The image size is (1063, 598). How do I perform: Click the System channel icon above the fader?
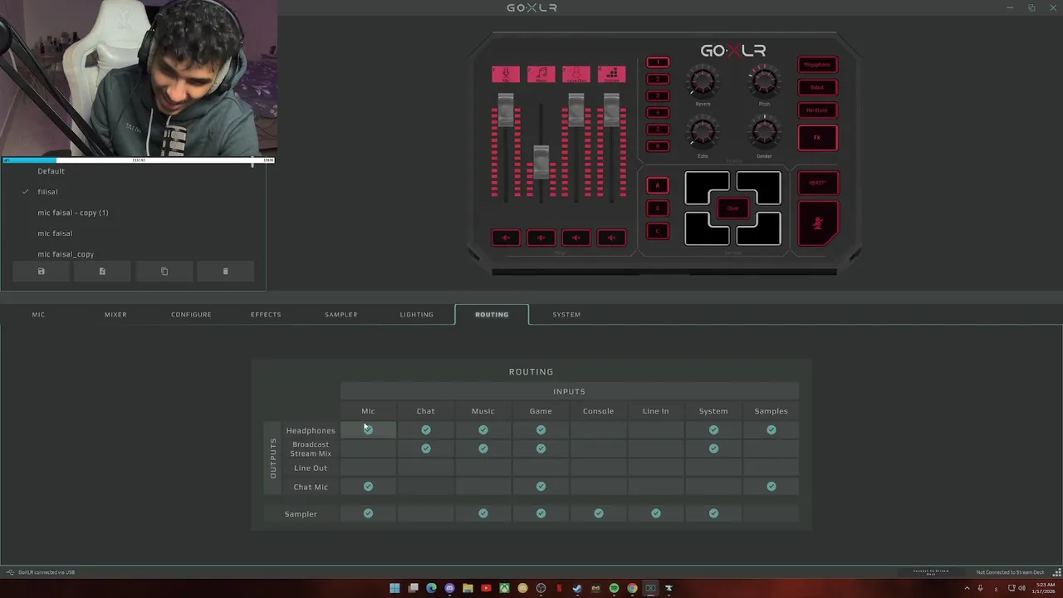(611, 75)
